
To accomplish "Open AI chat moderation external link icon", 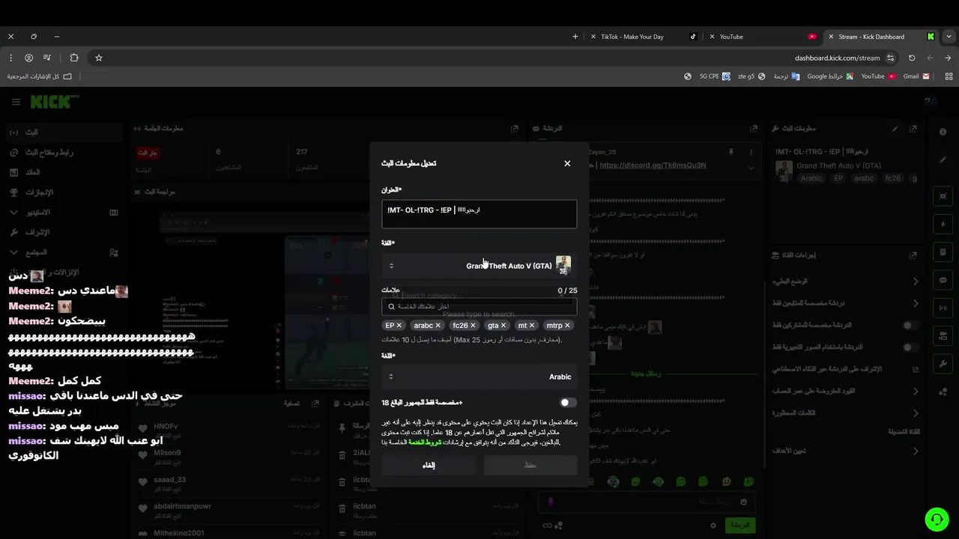I will [915, 369].
